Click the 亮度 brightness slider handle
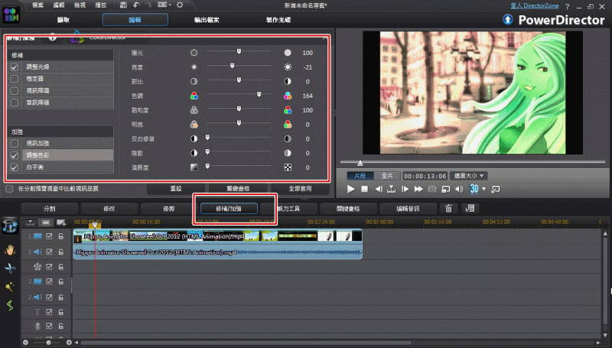 coord(233,66)
